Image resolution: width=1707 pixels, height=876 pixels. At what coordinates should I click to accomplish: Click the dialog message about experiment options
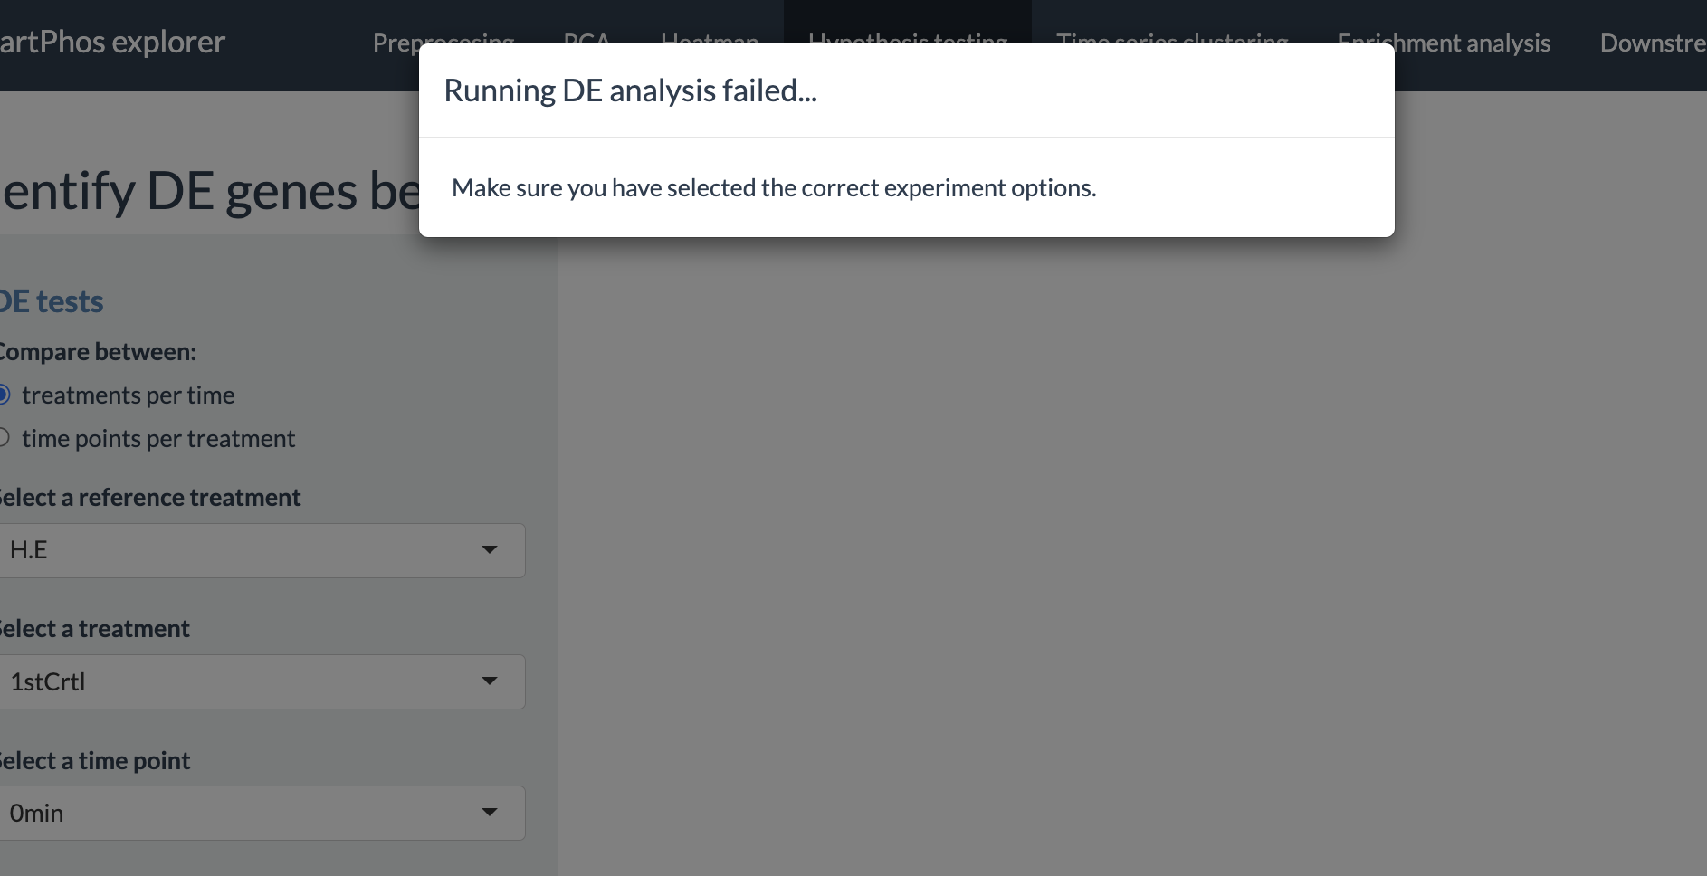[x=774, y=187]
